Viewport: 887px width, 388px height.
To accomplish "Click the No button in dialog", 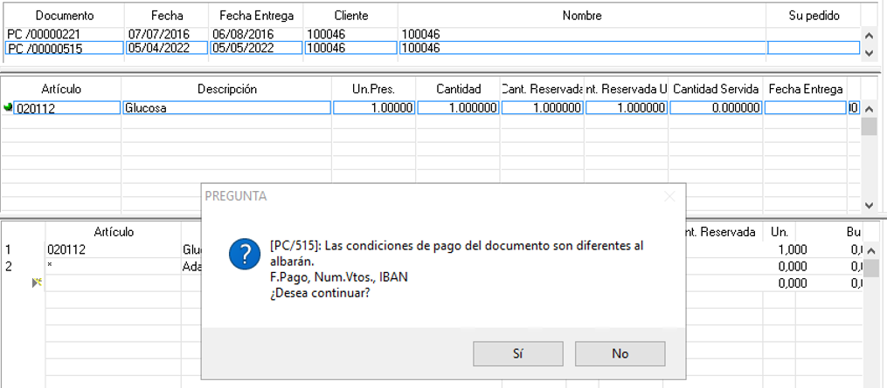I will [x=620, y=353].
